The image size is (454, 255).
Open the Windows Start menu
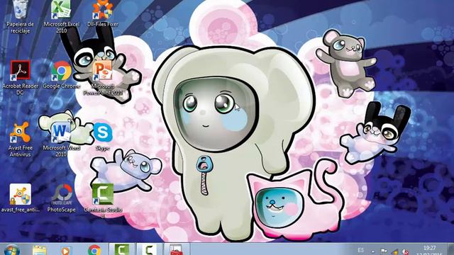pos(12,250)
